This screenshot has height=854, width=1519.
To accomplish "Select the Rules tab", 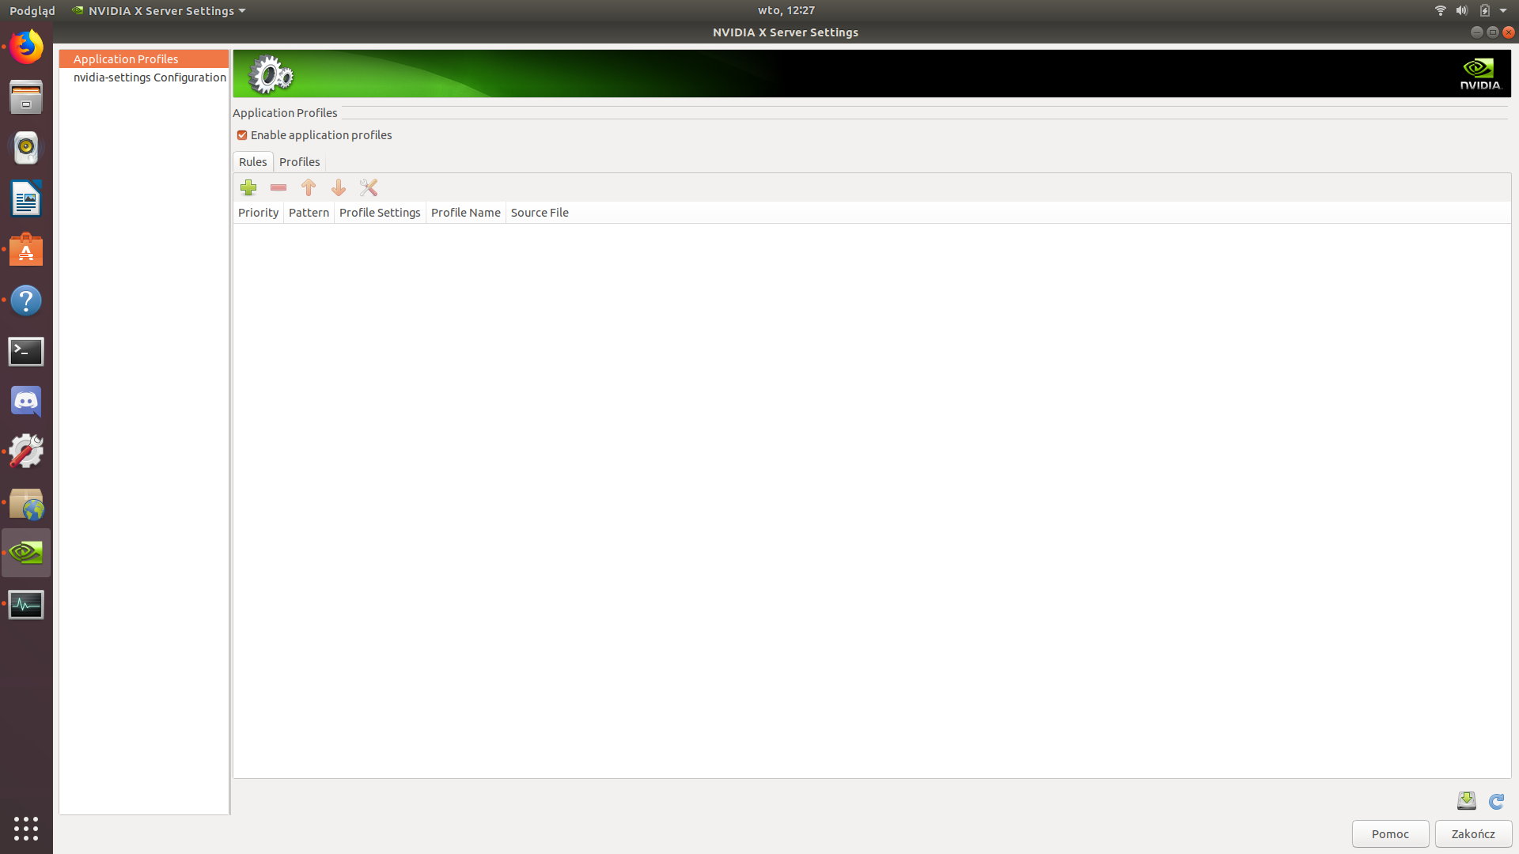I will (252, 162).
